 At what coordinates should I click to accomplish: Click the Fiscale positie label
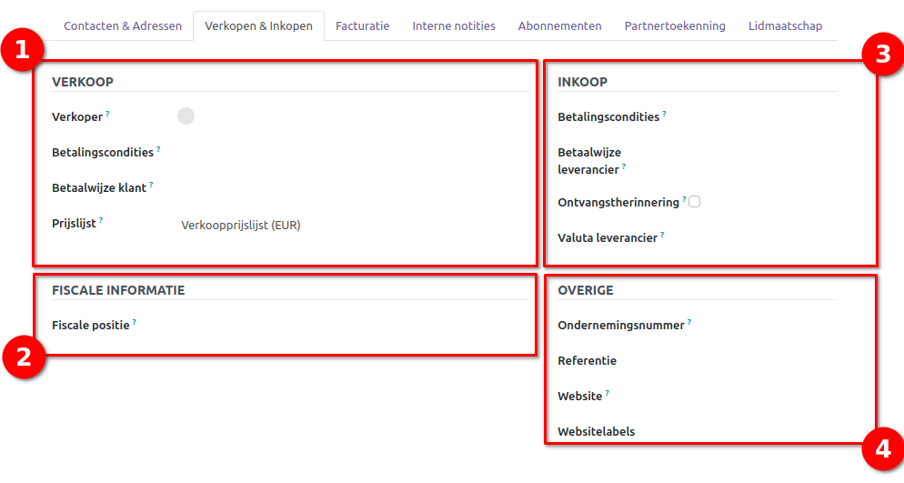pyautogui.click(x=91, y=326)
